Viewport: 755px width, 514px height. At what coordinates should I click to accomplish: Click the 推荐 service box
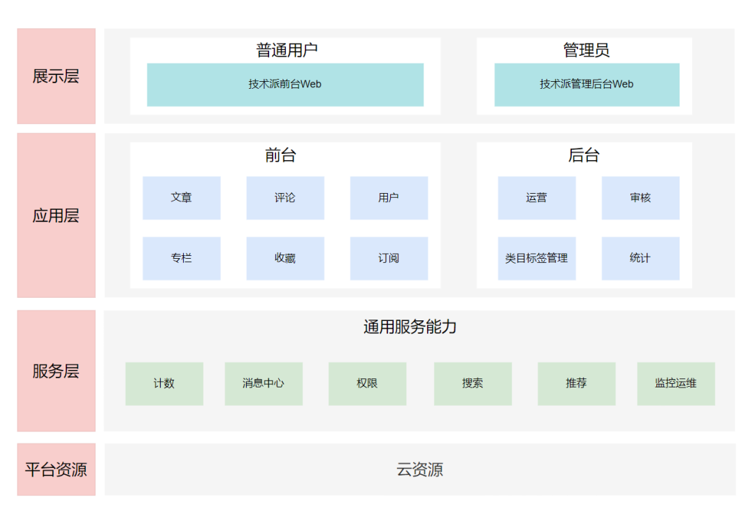[x=576, y=383]
